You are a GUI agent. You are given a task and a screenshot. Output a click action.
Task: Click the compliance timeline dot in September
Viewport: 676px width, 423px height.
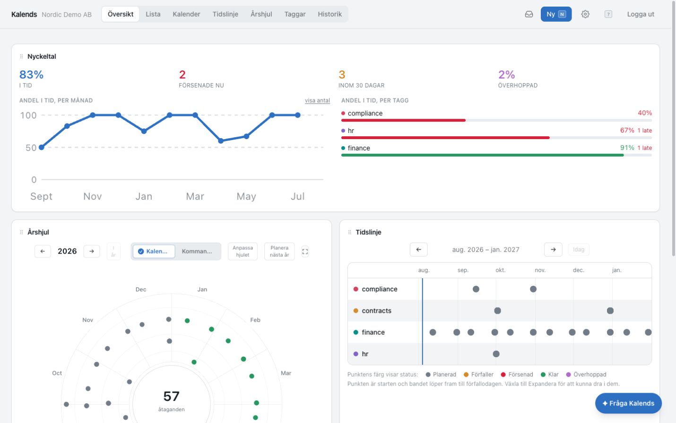click(x=476, y=289)
